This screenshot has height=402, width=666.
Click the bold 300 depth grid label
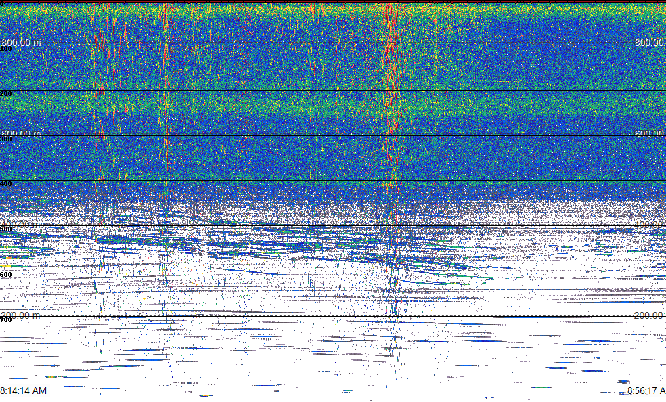pyautogui.click(x=6, y=139)
